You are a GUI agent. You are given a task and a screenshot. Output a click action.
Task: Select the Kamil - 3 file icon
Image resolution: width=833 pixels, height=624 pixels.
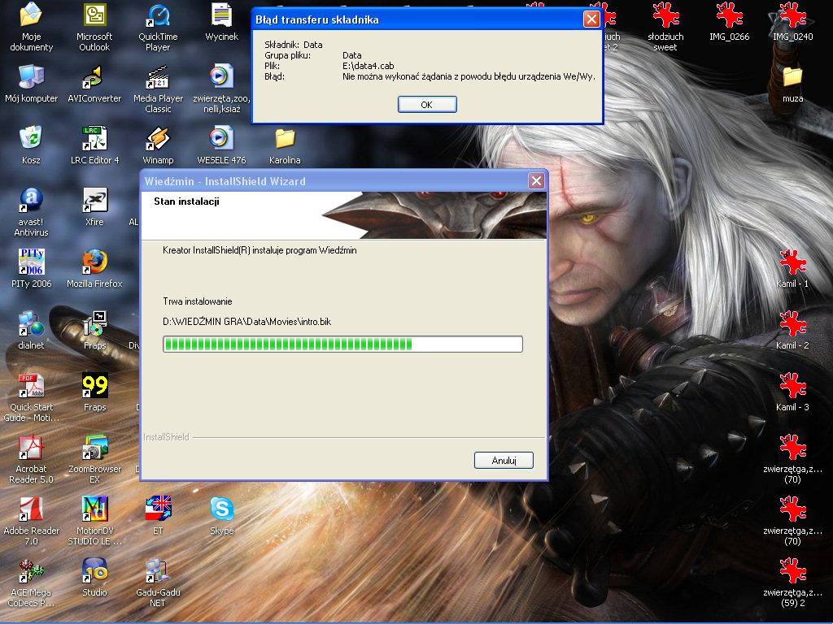tap(792, 392)
